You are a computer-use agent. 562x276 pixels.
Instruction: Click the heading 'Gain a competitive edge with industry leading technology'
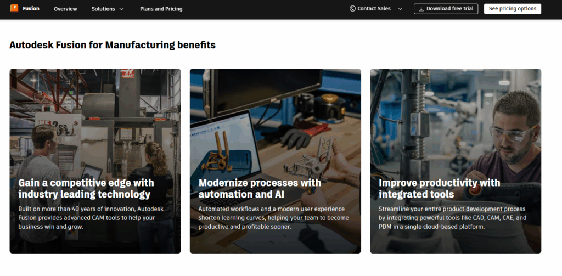pos(86,188)
